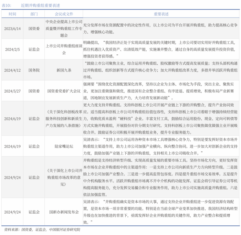Click the date cell 2024/4/12
241x235 pixels.
pos(12,70)
